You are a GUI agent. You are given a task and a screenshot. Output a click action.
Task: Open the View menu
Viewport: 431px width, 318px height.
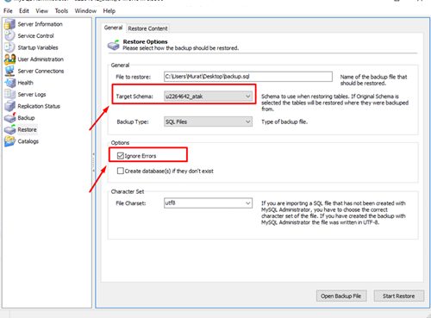point(42,11)
